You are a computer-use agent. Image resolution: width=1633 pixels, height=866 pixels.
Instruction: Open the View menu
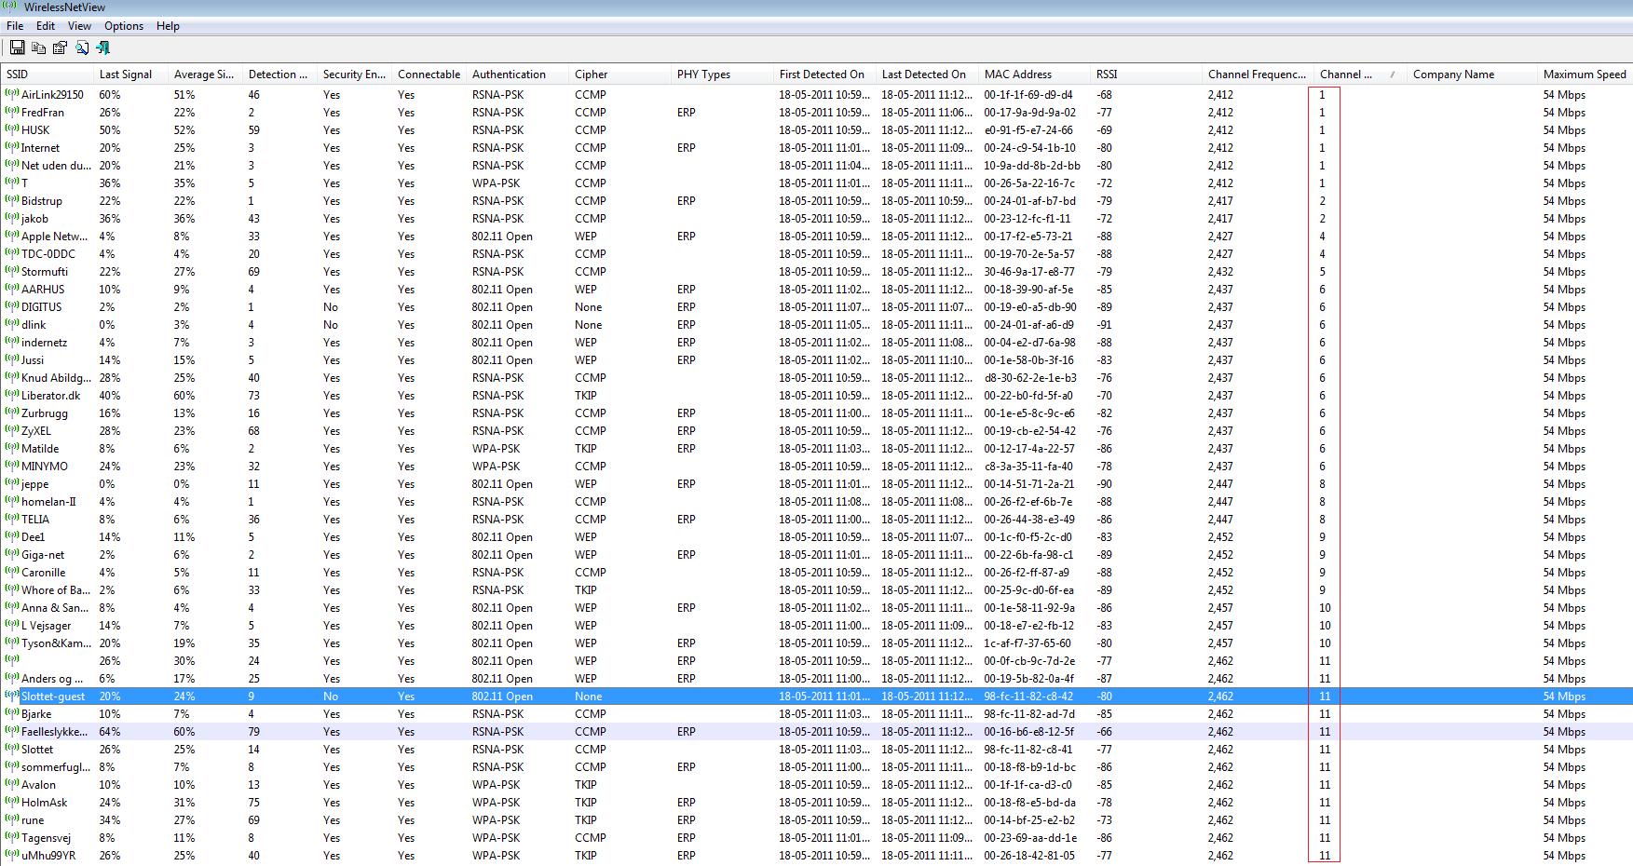pyautogui.click(x=80, y=26)
